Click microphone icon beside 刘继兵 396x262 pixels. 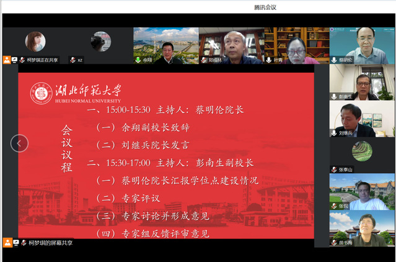point(334,133)
